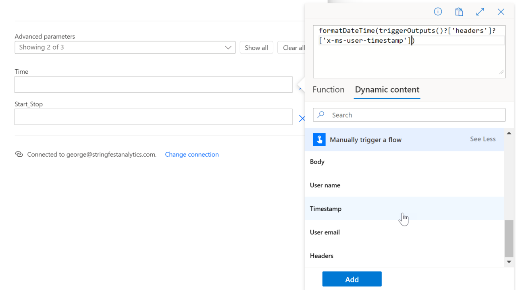This screenshot has height=290, width=516.
Task: Expand the expression editor to full size
Action: (480, 12)
